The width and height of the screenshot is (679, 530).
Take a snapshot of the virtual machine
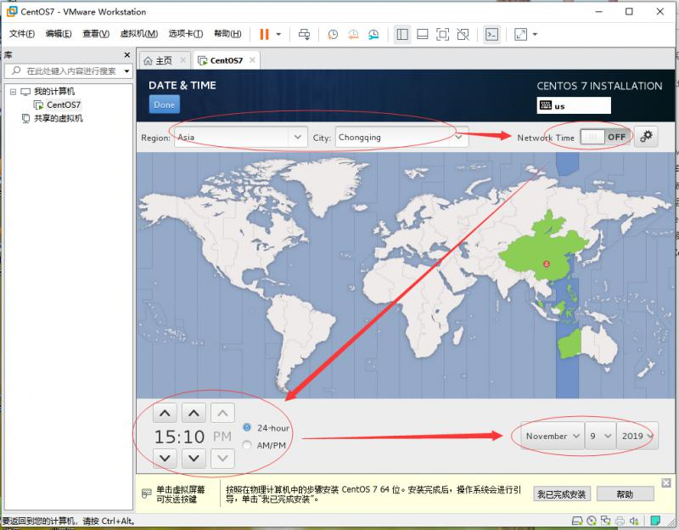click(333, 34)
